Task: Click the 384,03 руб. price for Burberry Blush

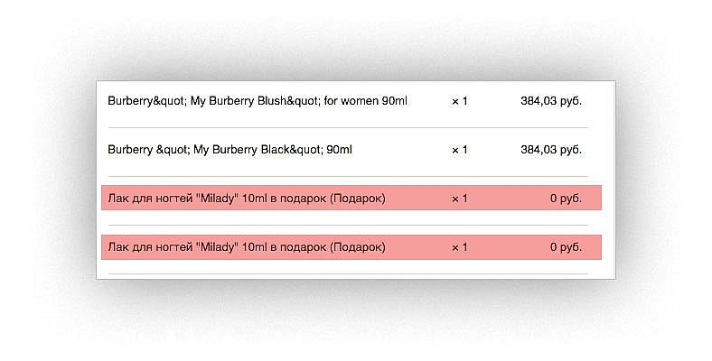Action: pyautogui.click(x=551, y=101)
